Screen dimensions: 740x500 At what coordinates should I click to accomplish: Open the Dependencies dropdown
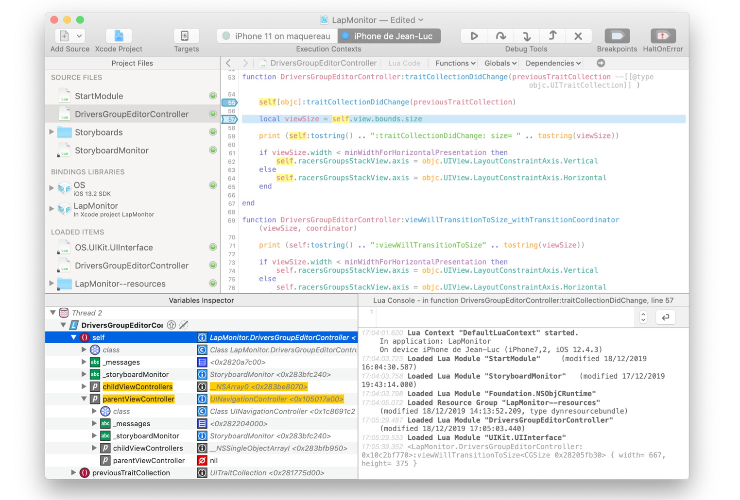click(x=553, y=63)
